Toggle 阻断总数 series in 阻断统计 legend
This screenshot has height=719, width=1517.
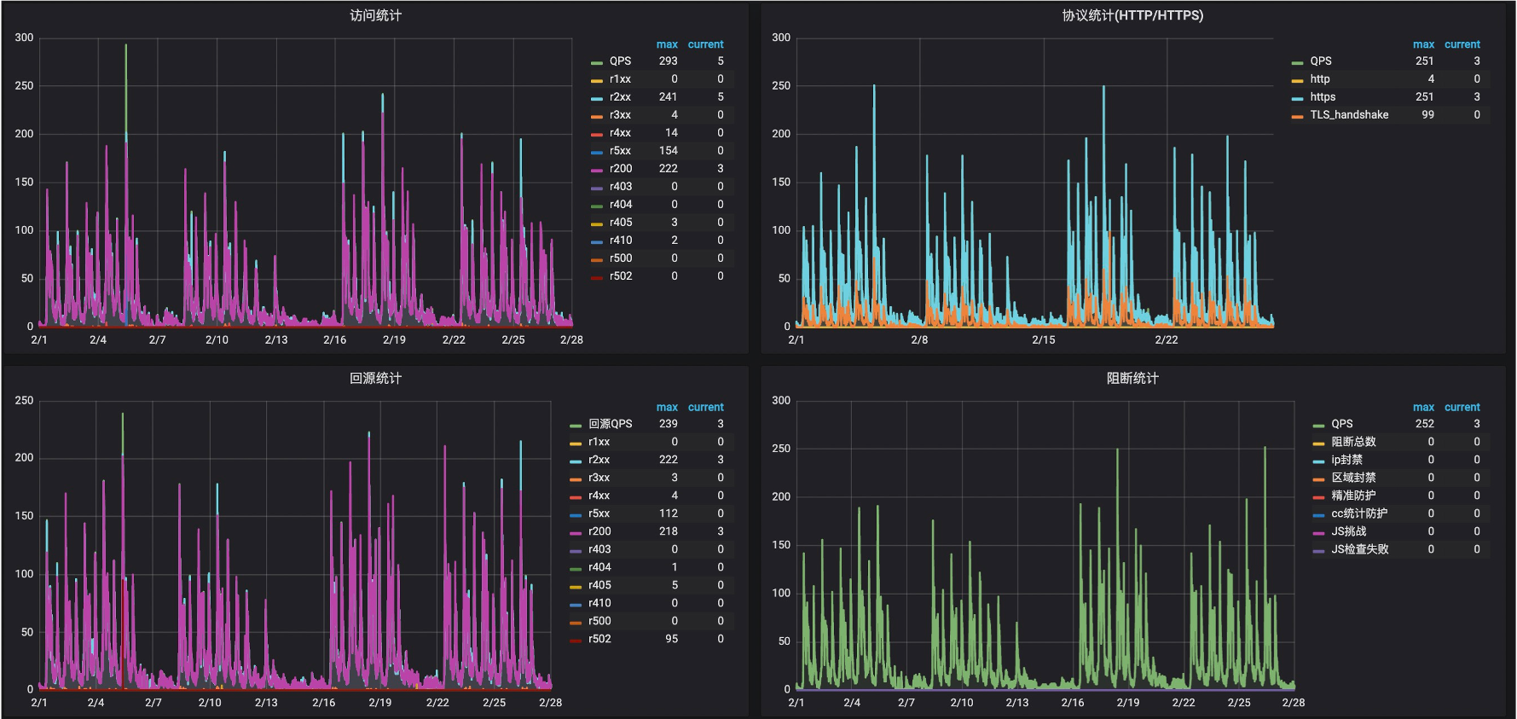[1353, 442]
